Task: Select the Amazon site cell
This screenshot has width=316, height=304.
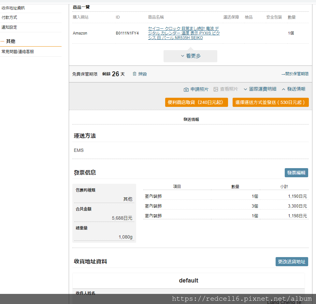Action: point(80,33)
